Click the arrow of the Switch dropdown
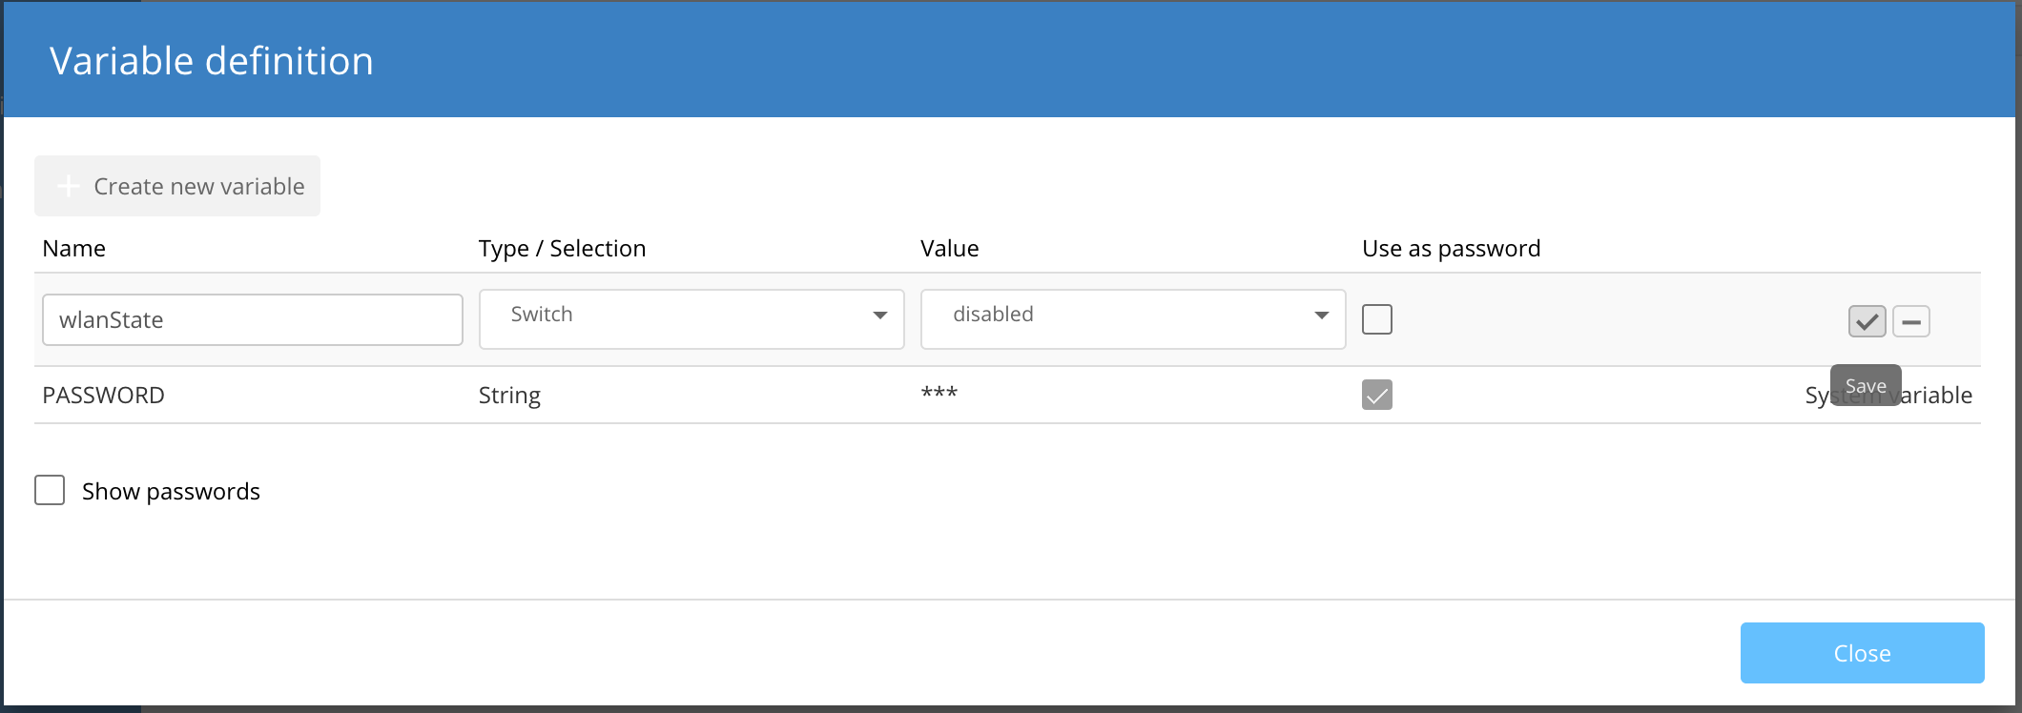The width and height of the screenshot is (2022, 713). click(x=879, y=316)
